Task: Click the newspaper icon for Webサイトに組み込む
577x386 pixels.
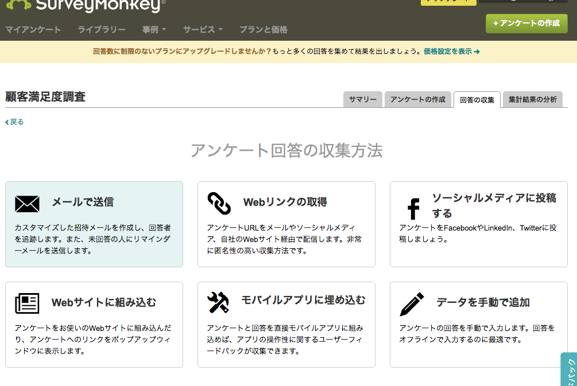Action: point(27,303)
